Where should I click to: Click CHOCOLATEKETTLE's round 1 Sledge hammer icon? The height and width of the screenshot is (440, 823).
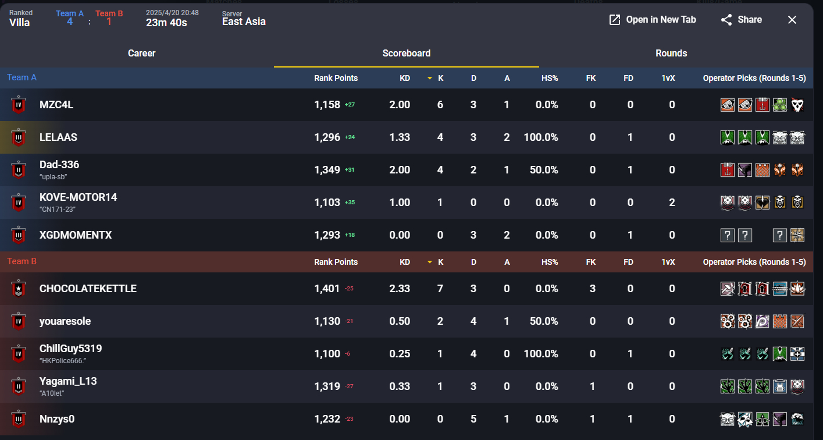727,289
